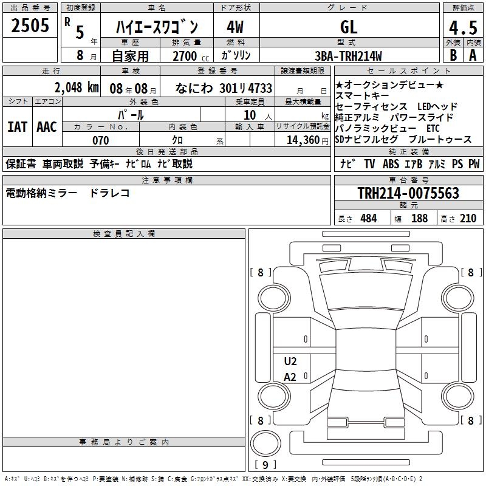Click ETC in the sales points
Image resolution: width=486 pixels, height=486 pixels.
(x=433, y=128)
